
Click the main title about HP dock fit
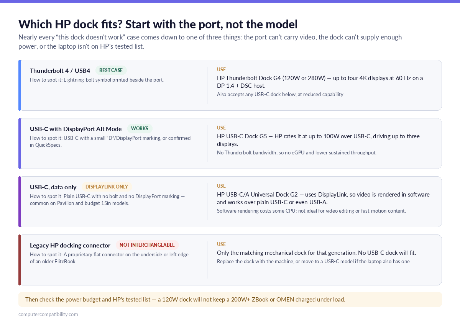click(x=158, y=24)
